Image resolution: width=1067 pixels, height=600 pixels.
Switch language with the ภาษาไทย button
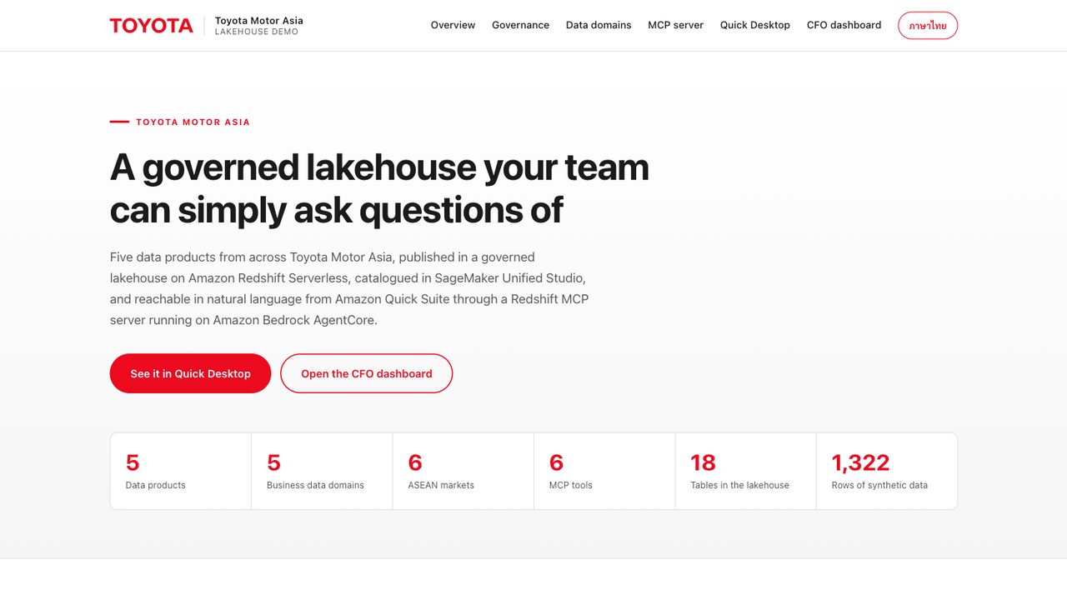(x=928, y=26)
